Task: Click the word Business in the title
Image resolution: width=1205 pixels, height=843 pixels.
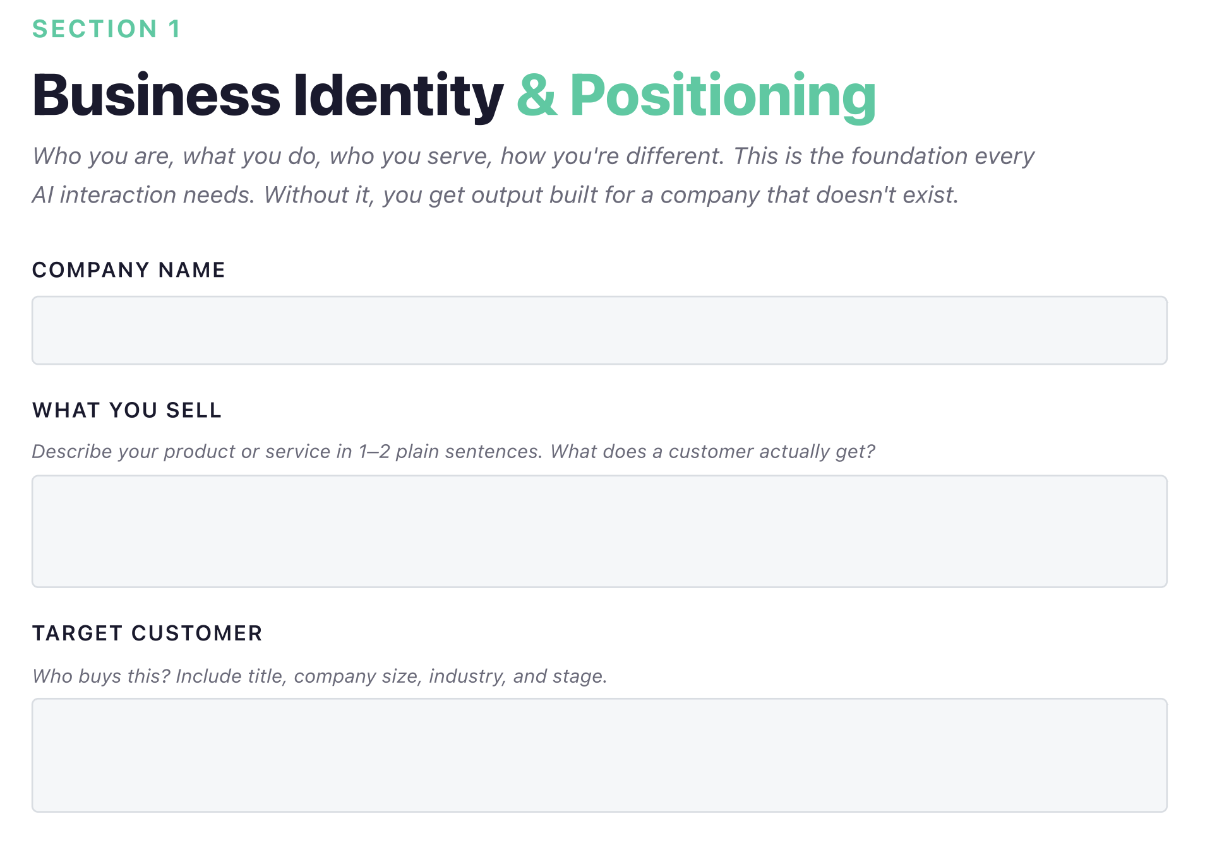Action: (156, 95)
